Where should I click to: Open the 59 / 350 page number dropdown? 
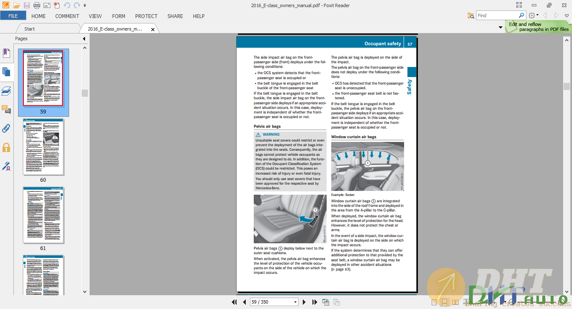(296, 302)
